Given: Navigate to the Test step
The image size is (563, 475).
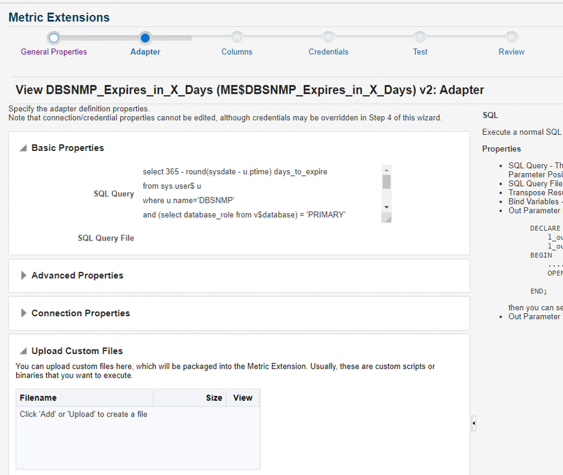Looking at the screenshot, I should pyautogui.click(x=420, y=52).
